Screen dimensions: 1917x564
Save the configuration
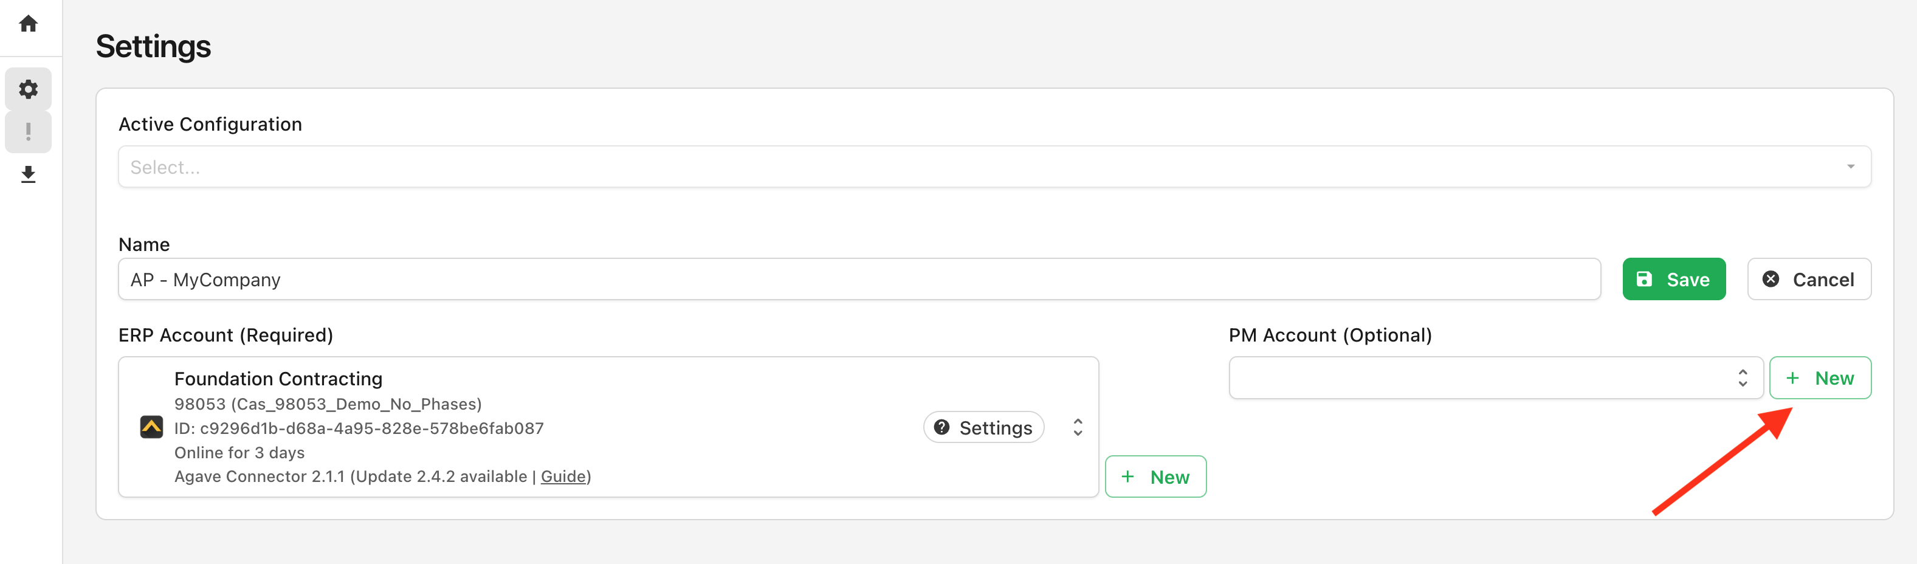coord(1674,279)
